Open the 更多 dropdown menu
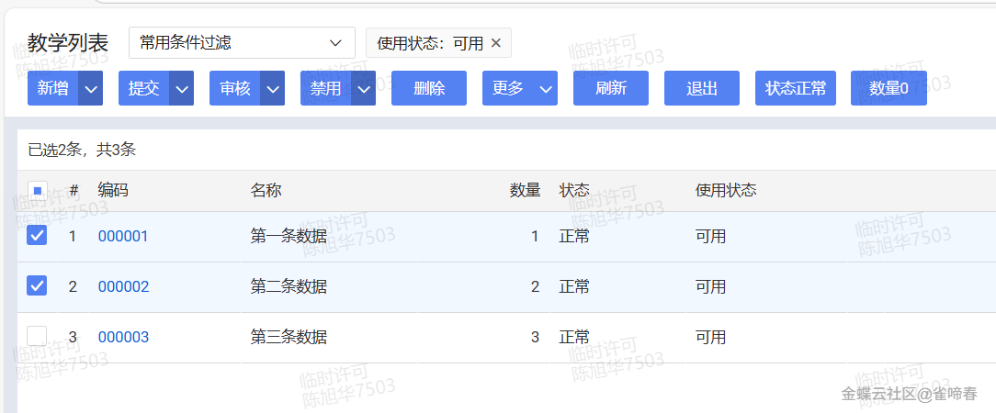996x413 pixels. coord(520,88)
